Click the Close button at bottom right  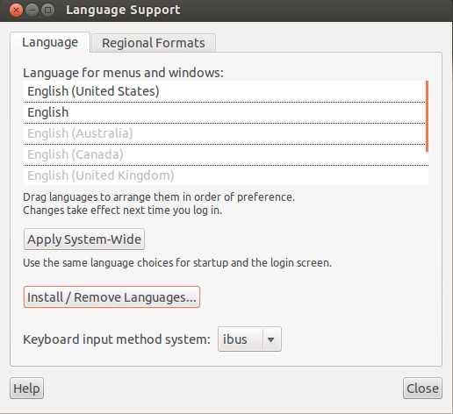tap(422, 389)
